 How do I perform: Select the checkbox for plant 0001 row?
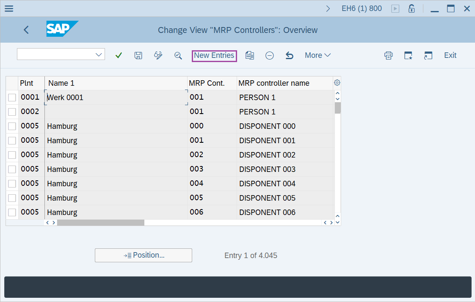(x=11, y=97)
